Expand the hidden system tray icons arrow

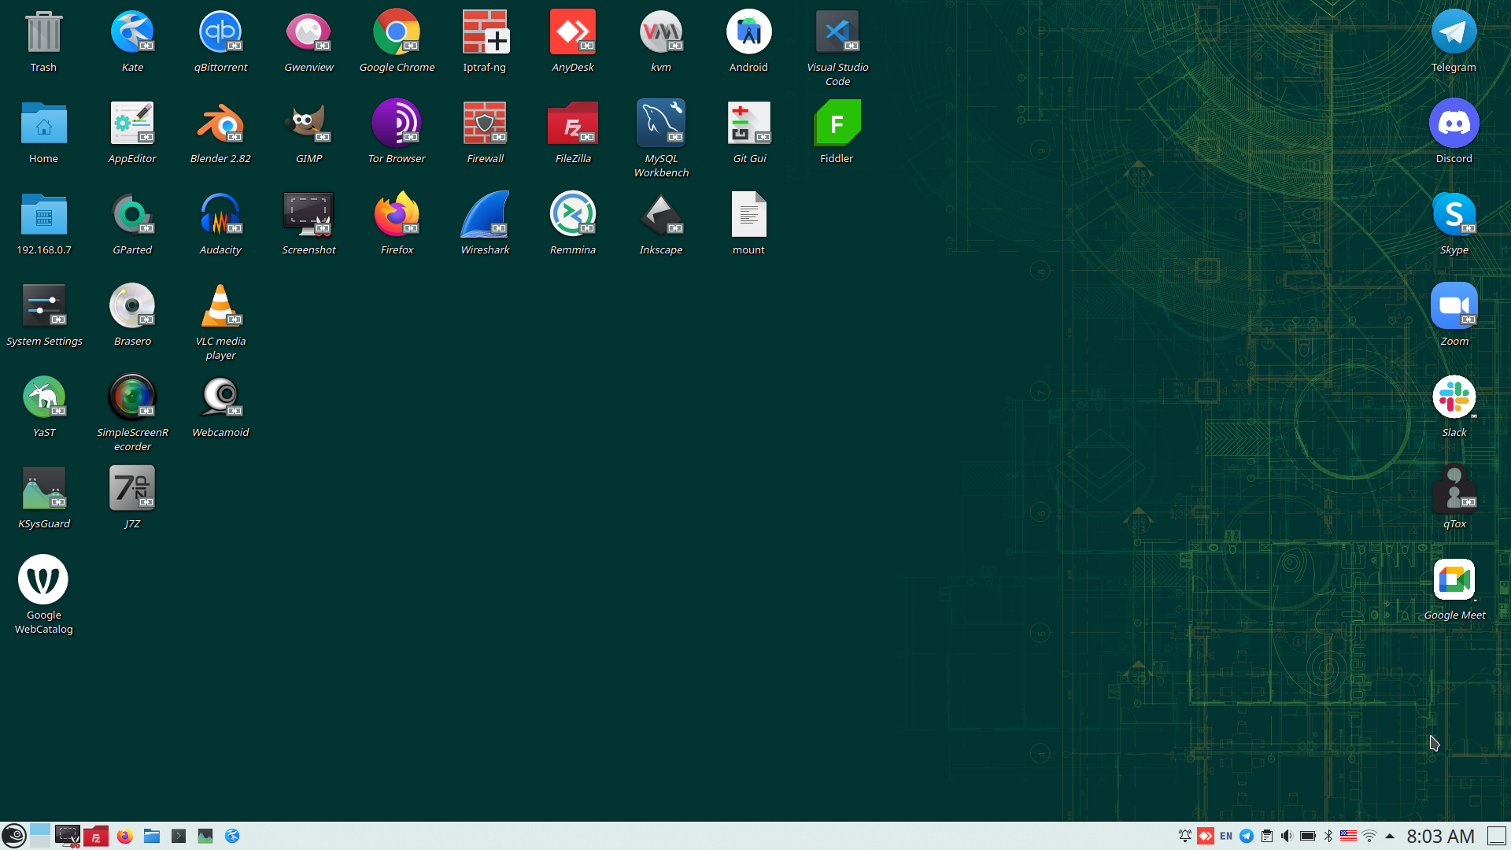pyautogui.click(x=1390, y=836)
